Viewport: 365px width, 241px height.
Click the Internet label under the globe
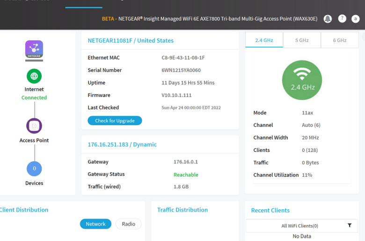tap(34, 89)
